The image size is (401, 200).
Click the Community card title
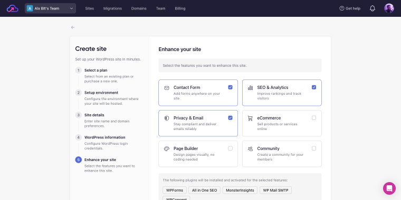(268, 148)
